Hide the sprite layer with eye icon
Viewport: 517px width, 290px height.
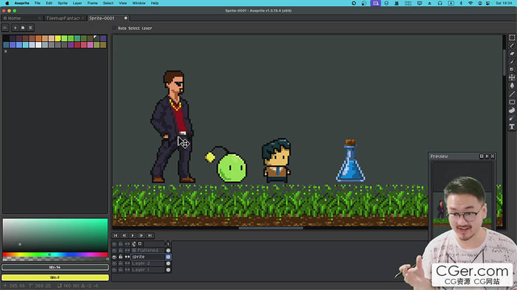(115, 257)
